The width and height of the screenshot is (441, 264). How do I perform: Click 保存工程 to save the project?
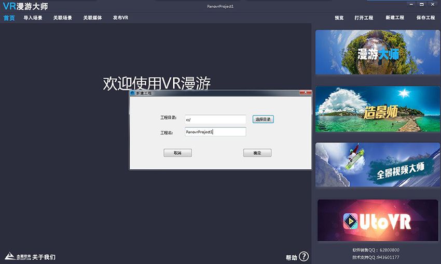click(x=425, y=18)
